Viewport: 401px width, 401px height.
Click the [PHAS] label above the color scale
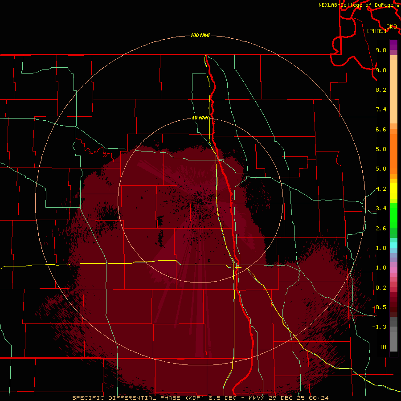[x=376, y=31]
